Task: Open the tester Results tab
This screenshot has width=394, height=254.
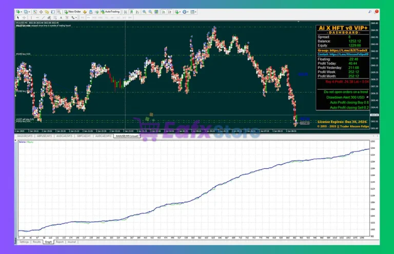Action: coord(37,242)
